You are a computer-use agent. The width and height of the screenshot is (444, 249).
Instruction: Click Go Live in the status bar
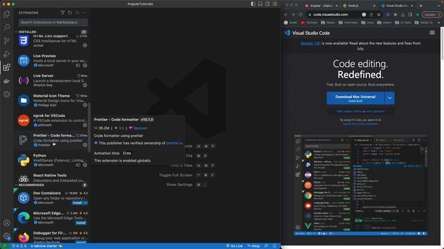click(234, 246)
